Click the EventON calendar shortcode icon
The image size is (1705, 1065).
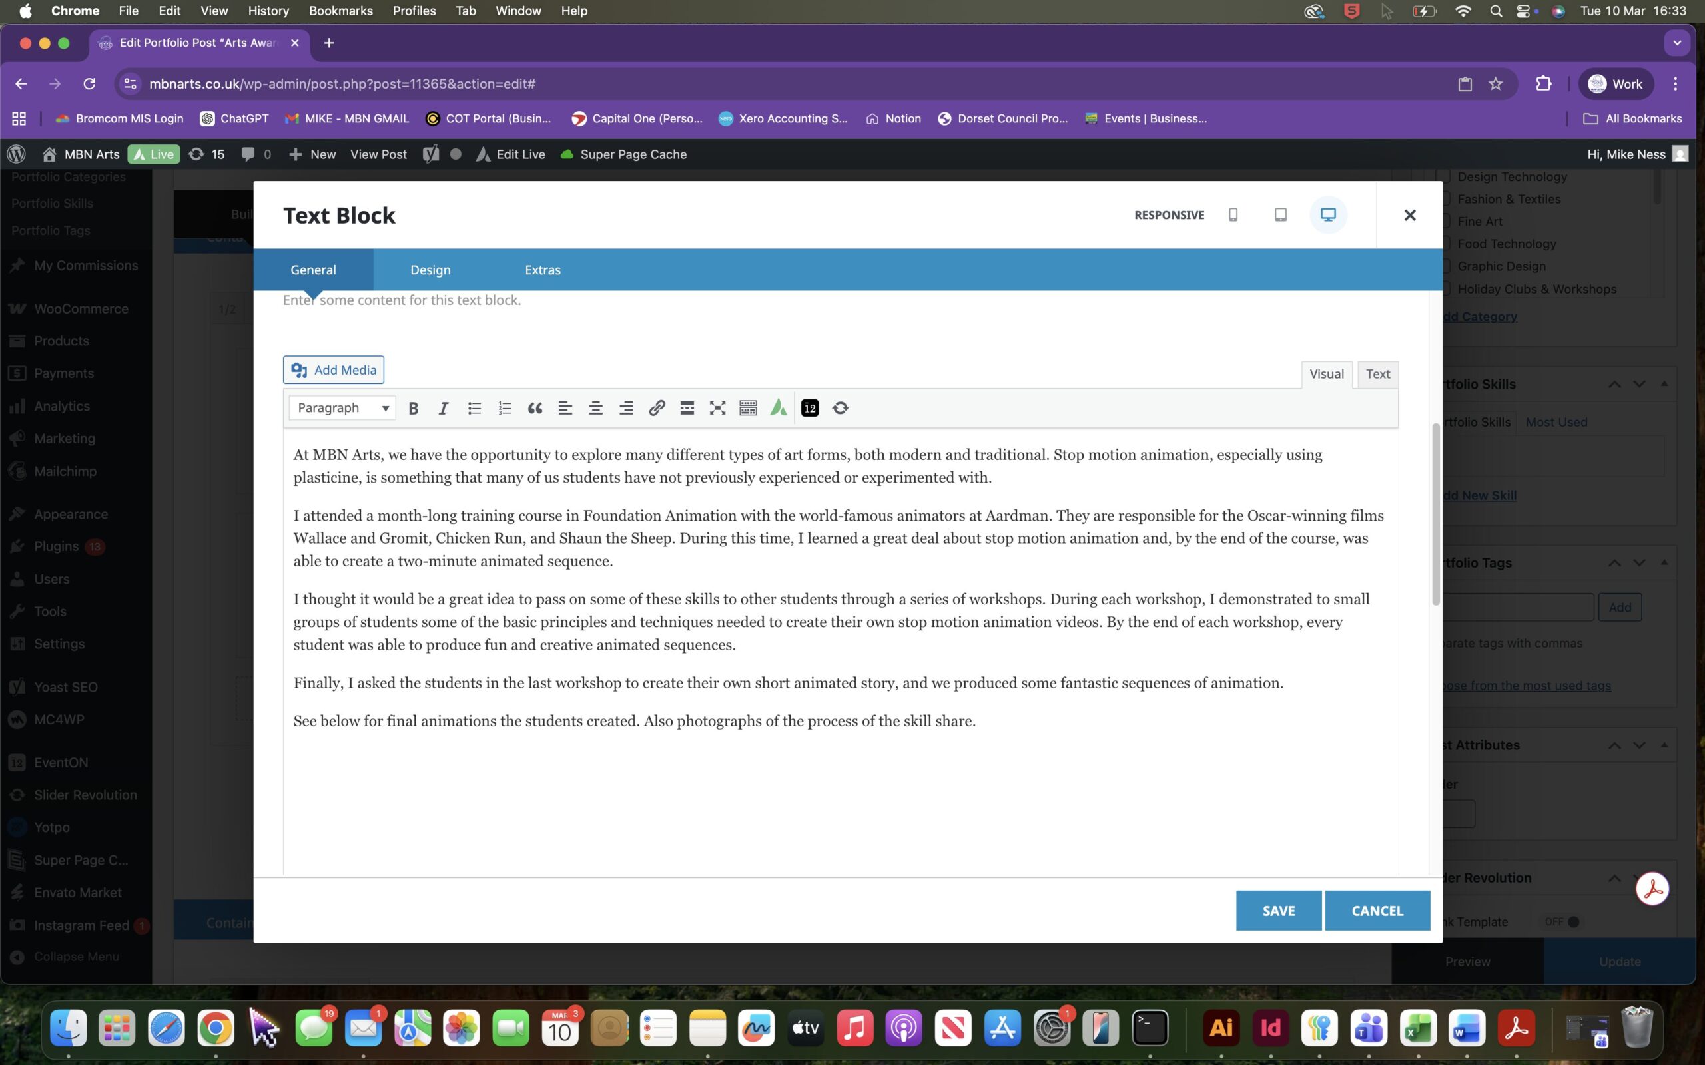pyautogui.click(x=809, y=408)
